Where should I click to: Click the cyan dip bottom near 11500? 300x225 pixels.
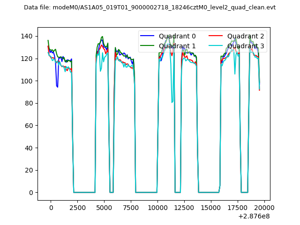(172, 102)
